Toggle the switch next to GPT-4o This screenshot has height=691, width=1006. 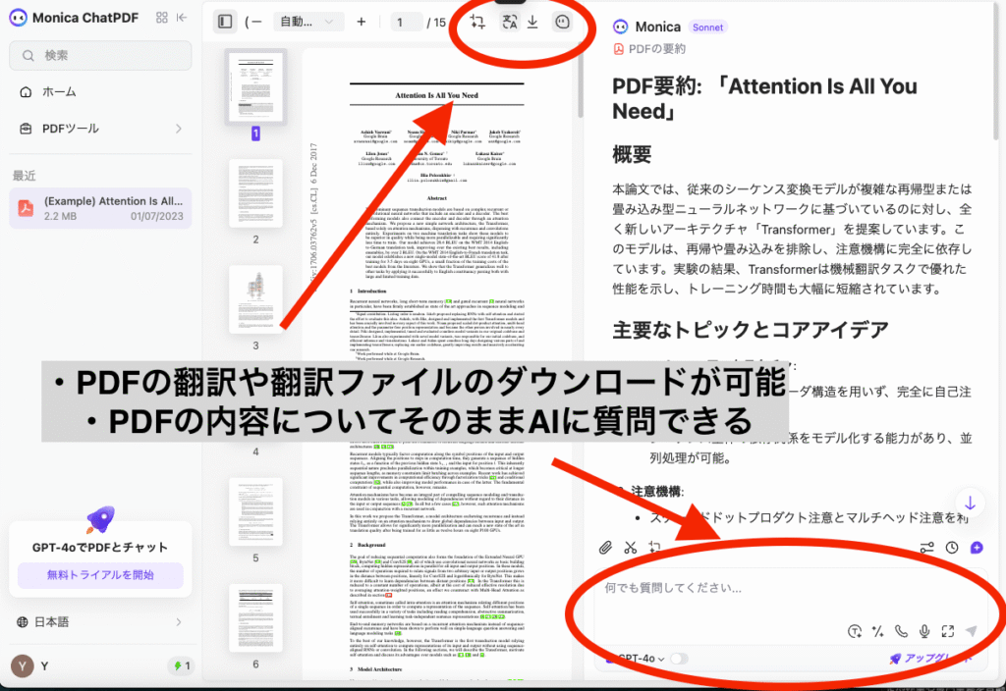tap(680, 659)
